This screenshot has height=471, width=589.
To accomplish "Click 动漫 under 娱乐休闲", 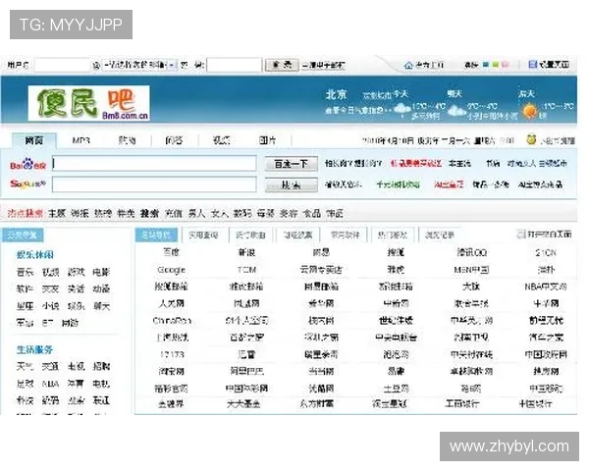I will pyautogui.click(x=101, y=288).
